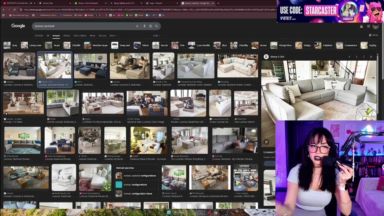Filter images by the Luxe chenille chip

(x=199, y=45)
